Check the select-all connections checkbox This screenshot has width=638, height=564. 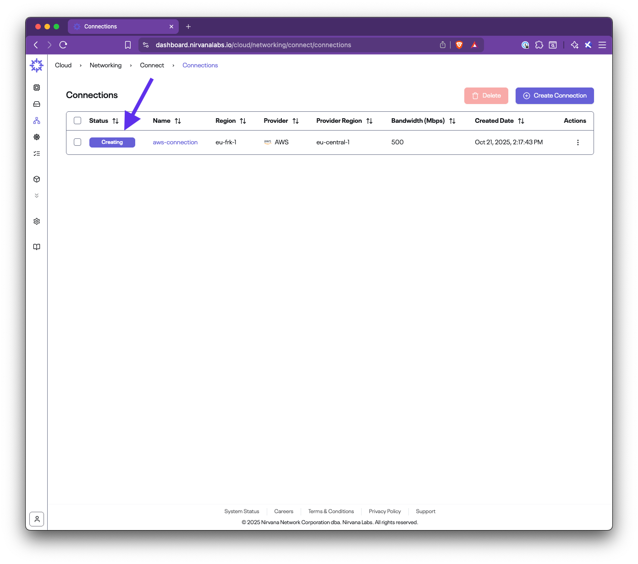[x=77, y=120]
